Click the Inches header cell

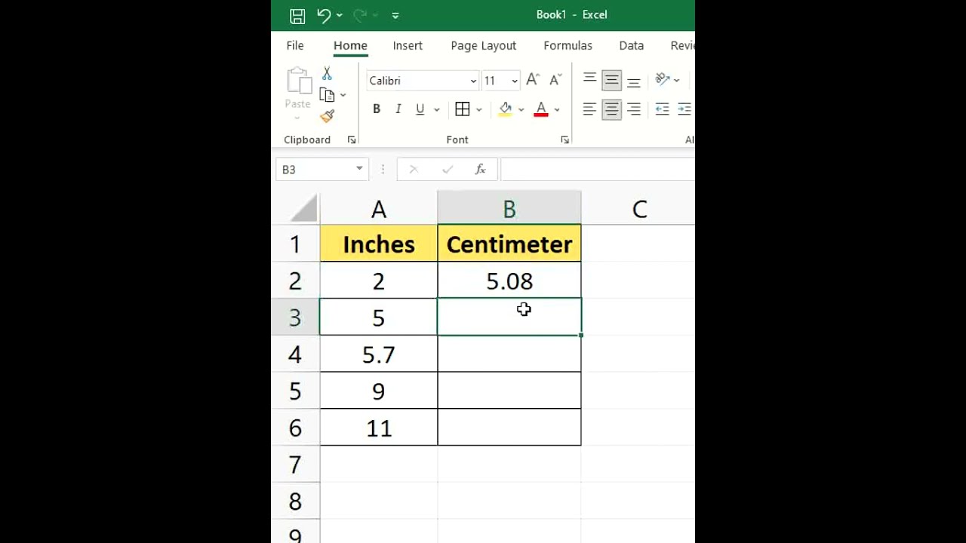379,244
